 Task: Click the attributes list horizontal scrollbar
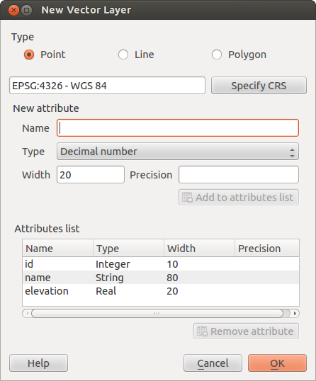157,314
